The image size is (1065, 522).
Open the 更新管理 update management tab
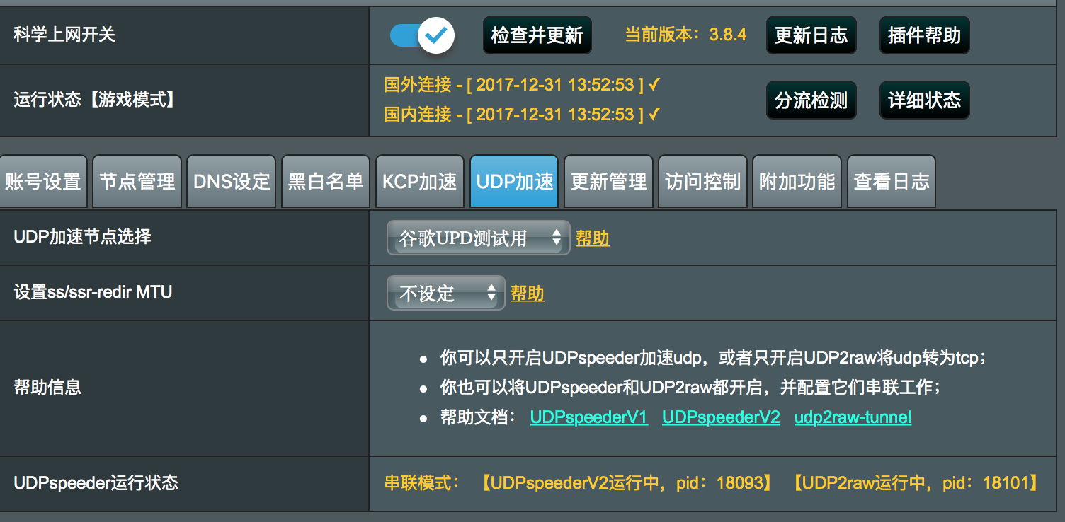coord(608,181)
